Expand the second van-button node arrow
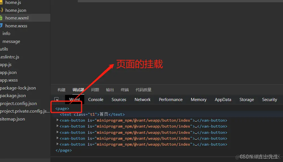This screenshot has height=162, width=283. (57, 126)
